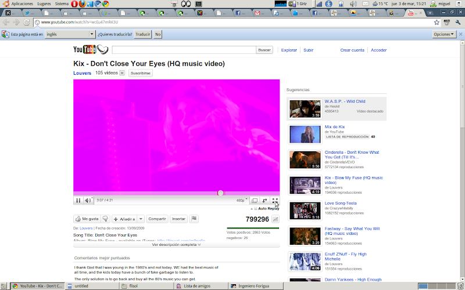Click the Buscar search button
The height and width of the screenshot is (290, 465).
(264, 50)
